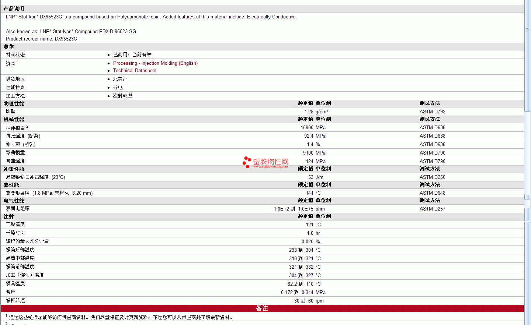Image resolution: width=531 pixels, height=325 pixels.
Task: Click the 已商用：当前有效 value
Action: point(132,55)
